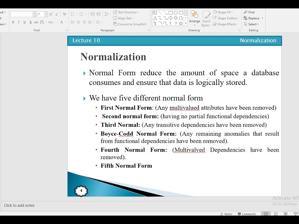Click the Increase Font Size icon
Screen dimensions: 299x224
51,14
